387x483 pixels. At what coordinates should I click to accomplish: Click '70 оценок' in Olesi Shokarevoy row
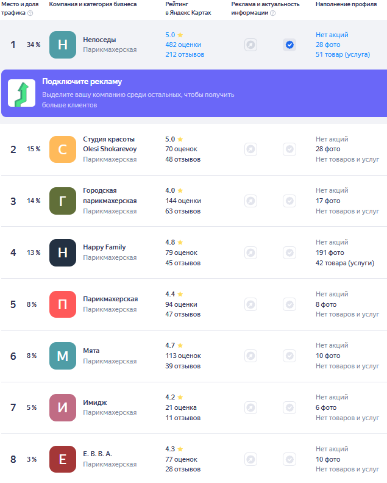[182, 149]
